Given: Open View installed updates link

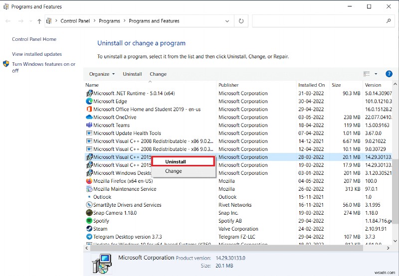Looking at the screenshot, I should click(x=37, y=54).
